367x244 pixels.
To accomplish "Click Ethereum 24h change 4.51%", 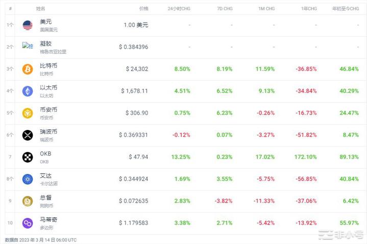I will tap(182, 91).
